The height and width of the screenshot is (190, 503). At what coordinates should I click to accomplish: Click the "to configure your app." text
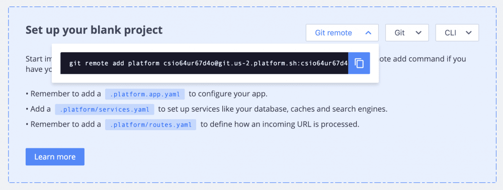228,94
